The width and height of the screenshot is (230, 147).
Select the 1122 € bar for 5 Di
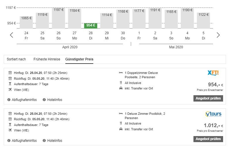point(203,20)
